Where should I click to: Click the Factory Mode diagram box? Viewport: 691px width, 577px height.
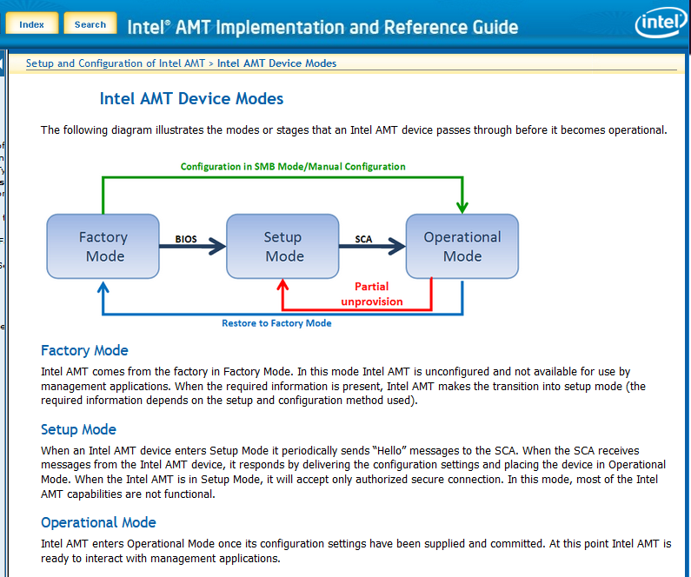(103, 246)
